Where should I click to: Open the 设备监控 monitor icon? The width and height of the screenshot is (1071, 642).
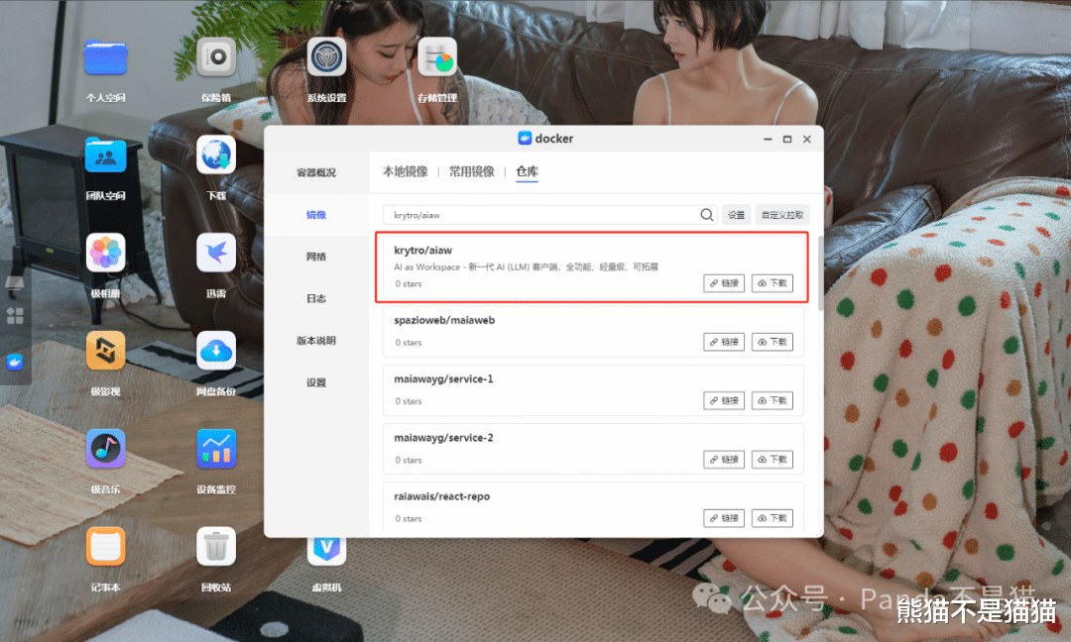pos(216,449)
